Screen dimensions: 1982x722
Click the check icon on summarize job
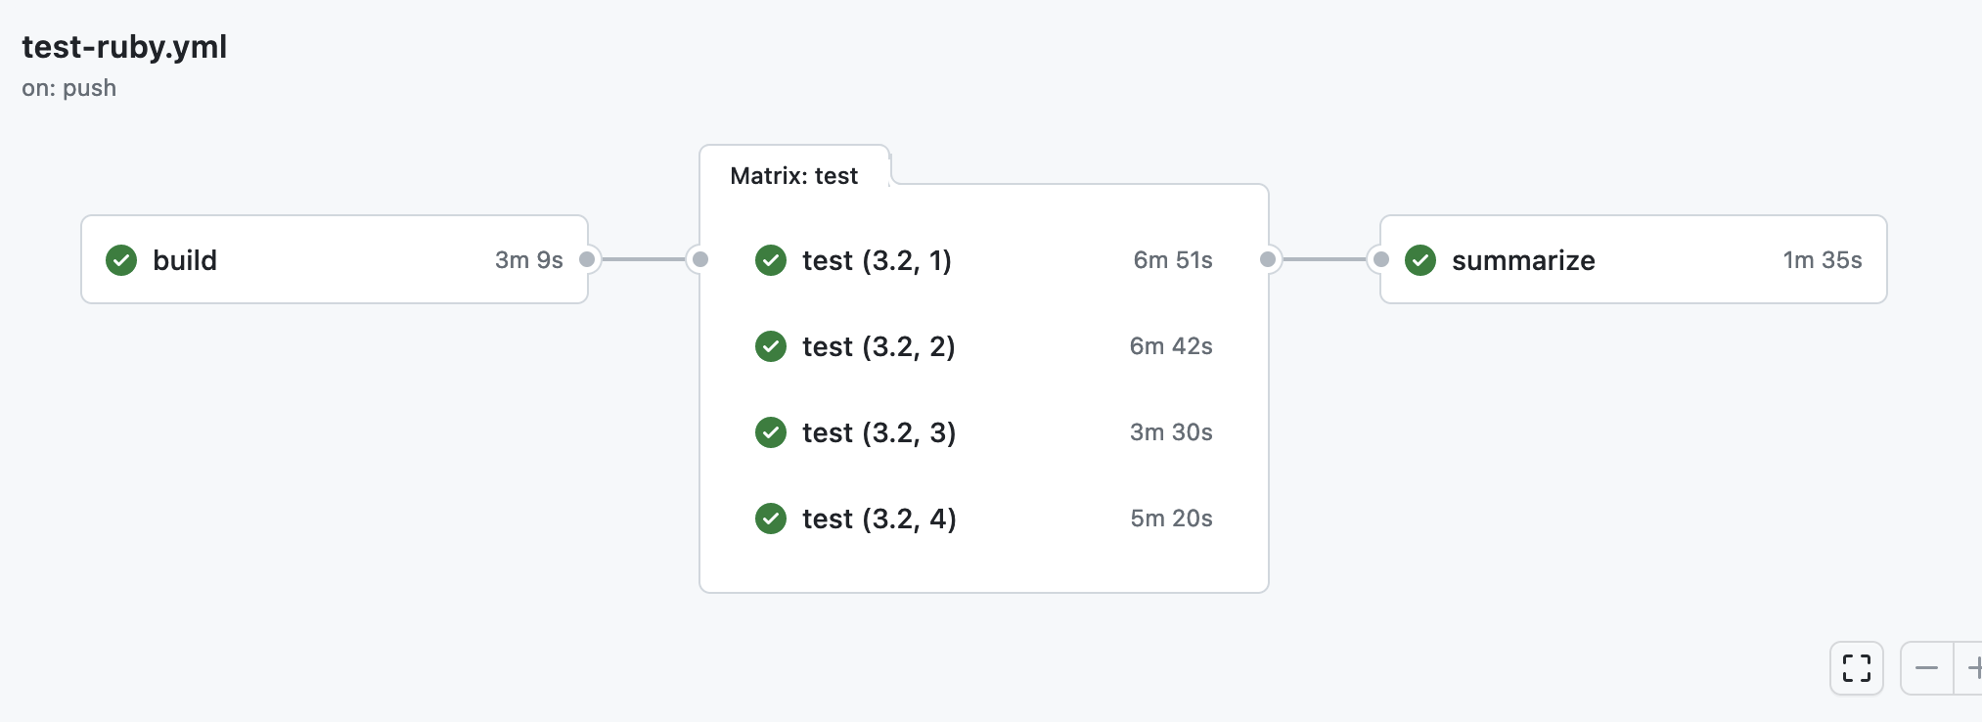[x=1419, y=260]
